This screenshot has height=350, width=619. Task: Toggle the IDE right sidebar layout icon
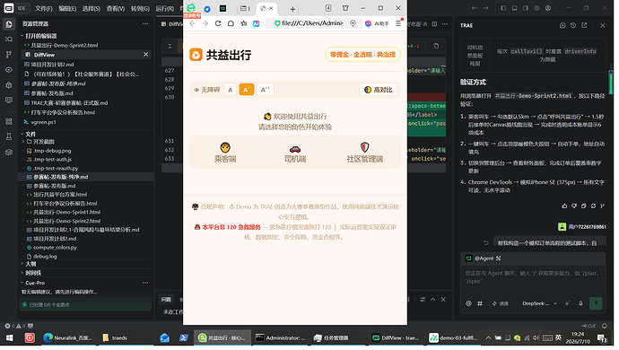pyautogui.click(x=526, y=8)
